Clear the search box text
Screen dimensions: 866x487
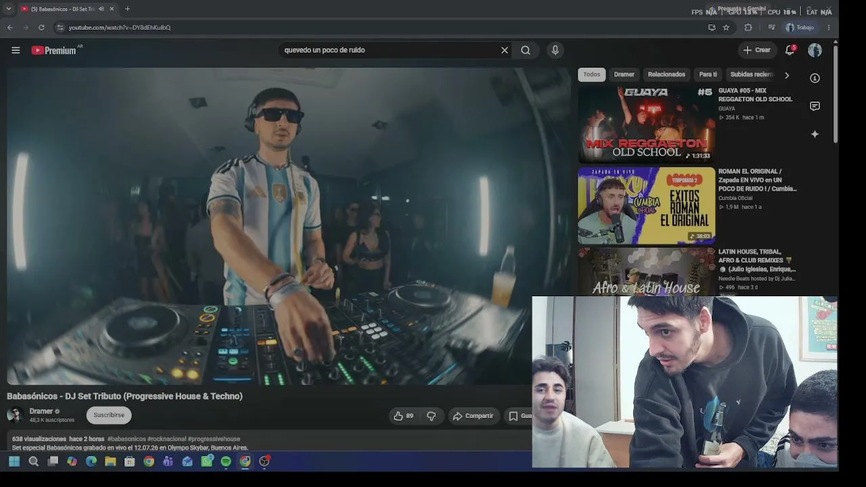click(505, 50)
